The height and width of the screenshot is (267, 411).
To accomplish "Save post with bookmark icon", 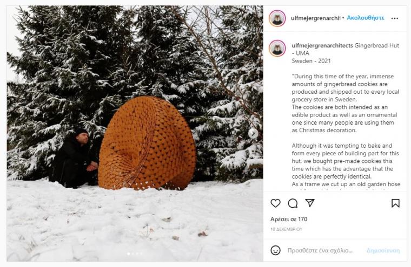I will coord(395,203).
